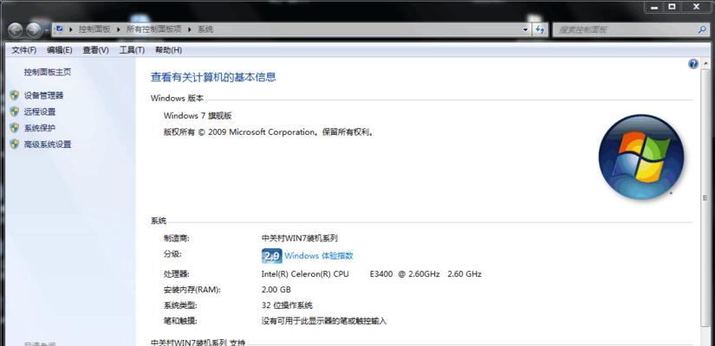Open the 文件(F) menu
The width and height of the screenshot is (715, 346).
pyautogui.click(x=23, y=50)
